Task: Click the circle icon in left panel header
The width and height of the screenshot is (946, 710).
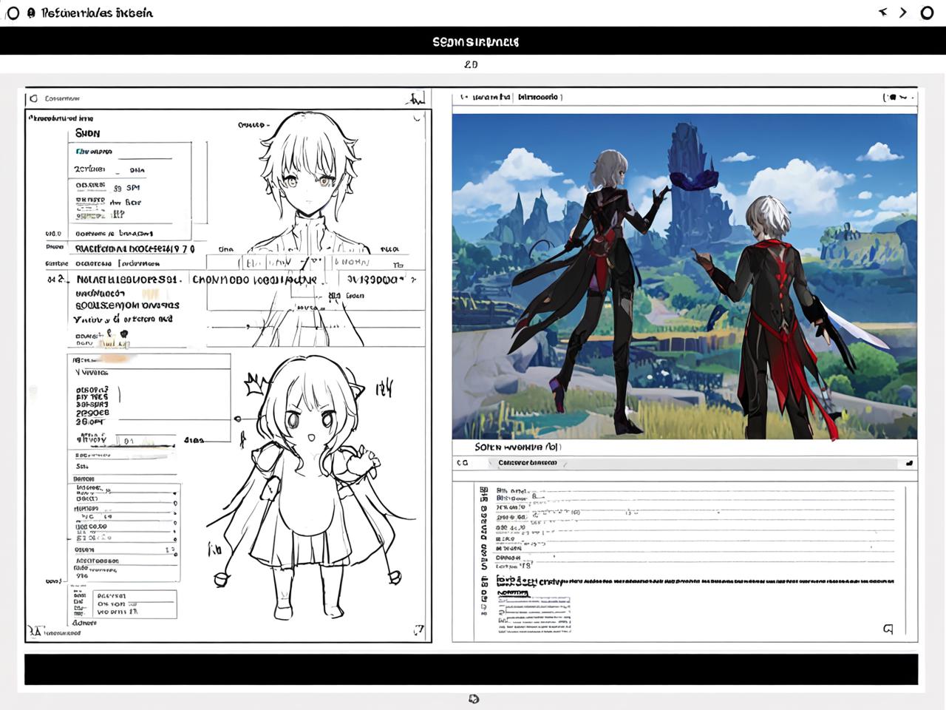Action: [x=33, y=98]
